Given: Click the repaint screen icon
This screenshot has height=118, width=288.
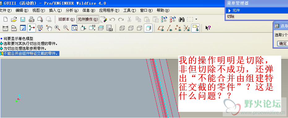Looking at the screenshot, I should (x=23, y=28).
